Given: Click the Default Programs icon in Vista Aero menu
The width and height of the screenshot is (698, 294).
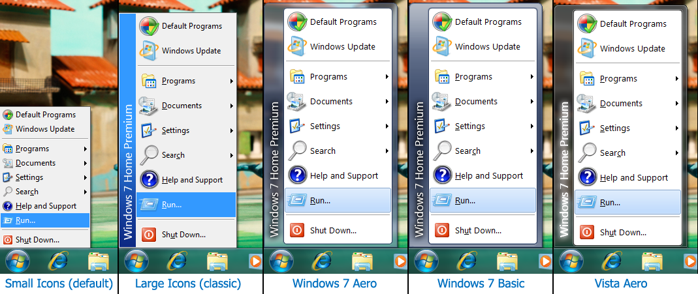Looking at the screenshot, I should pyautogui.click(x=587, y=23).
